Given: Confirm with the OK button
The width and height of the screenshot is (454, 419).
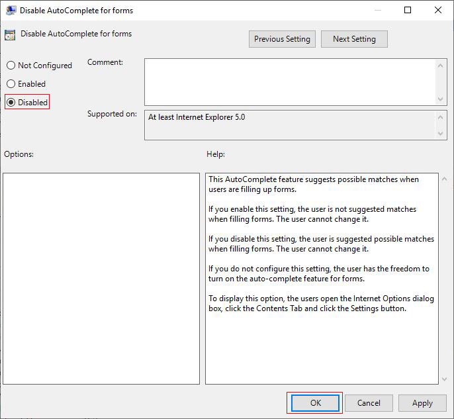Looking at the screenshot, I should click(315, 403).
